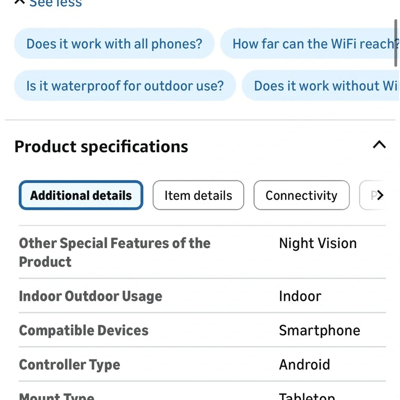Tap the Product specifications heading

click(101, 146)
